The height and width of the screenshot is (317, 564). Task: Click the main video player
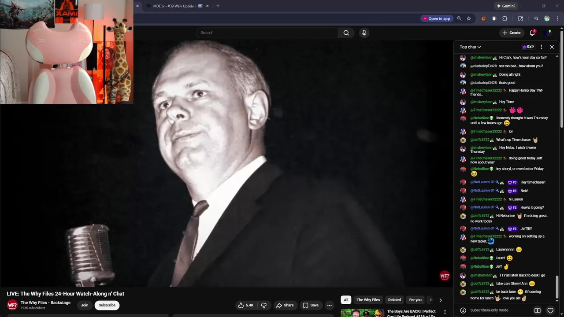point(226,164)
